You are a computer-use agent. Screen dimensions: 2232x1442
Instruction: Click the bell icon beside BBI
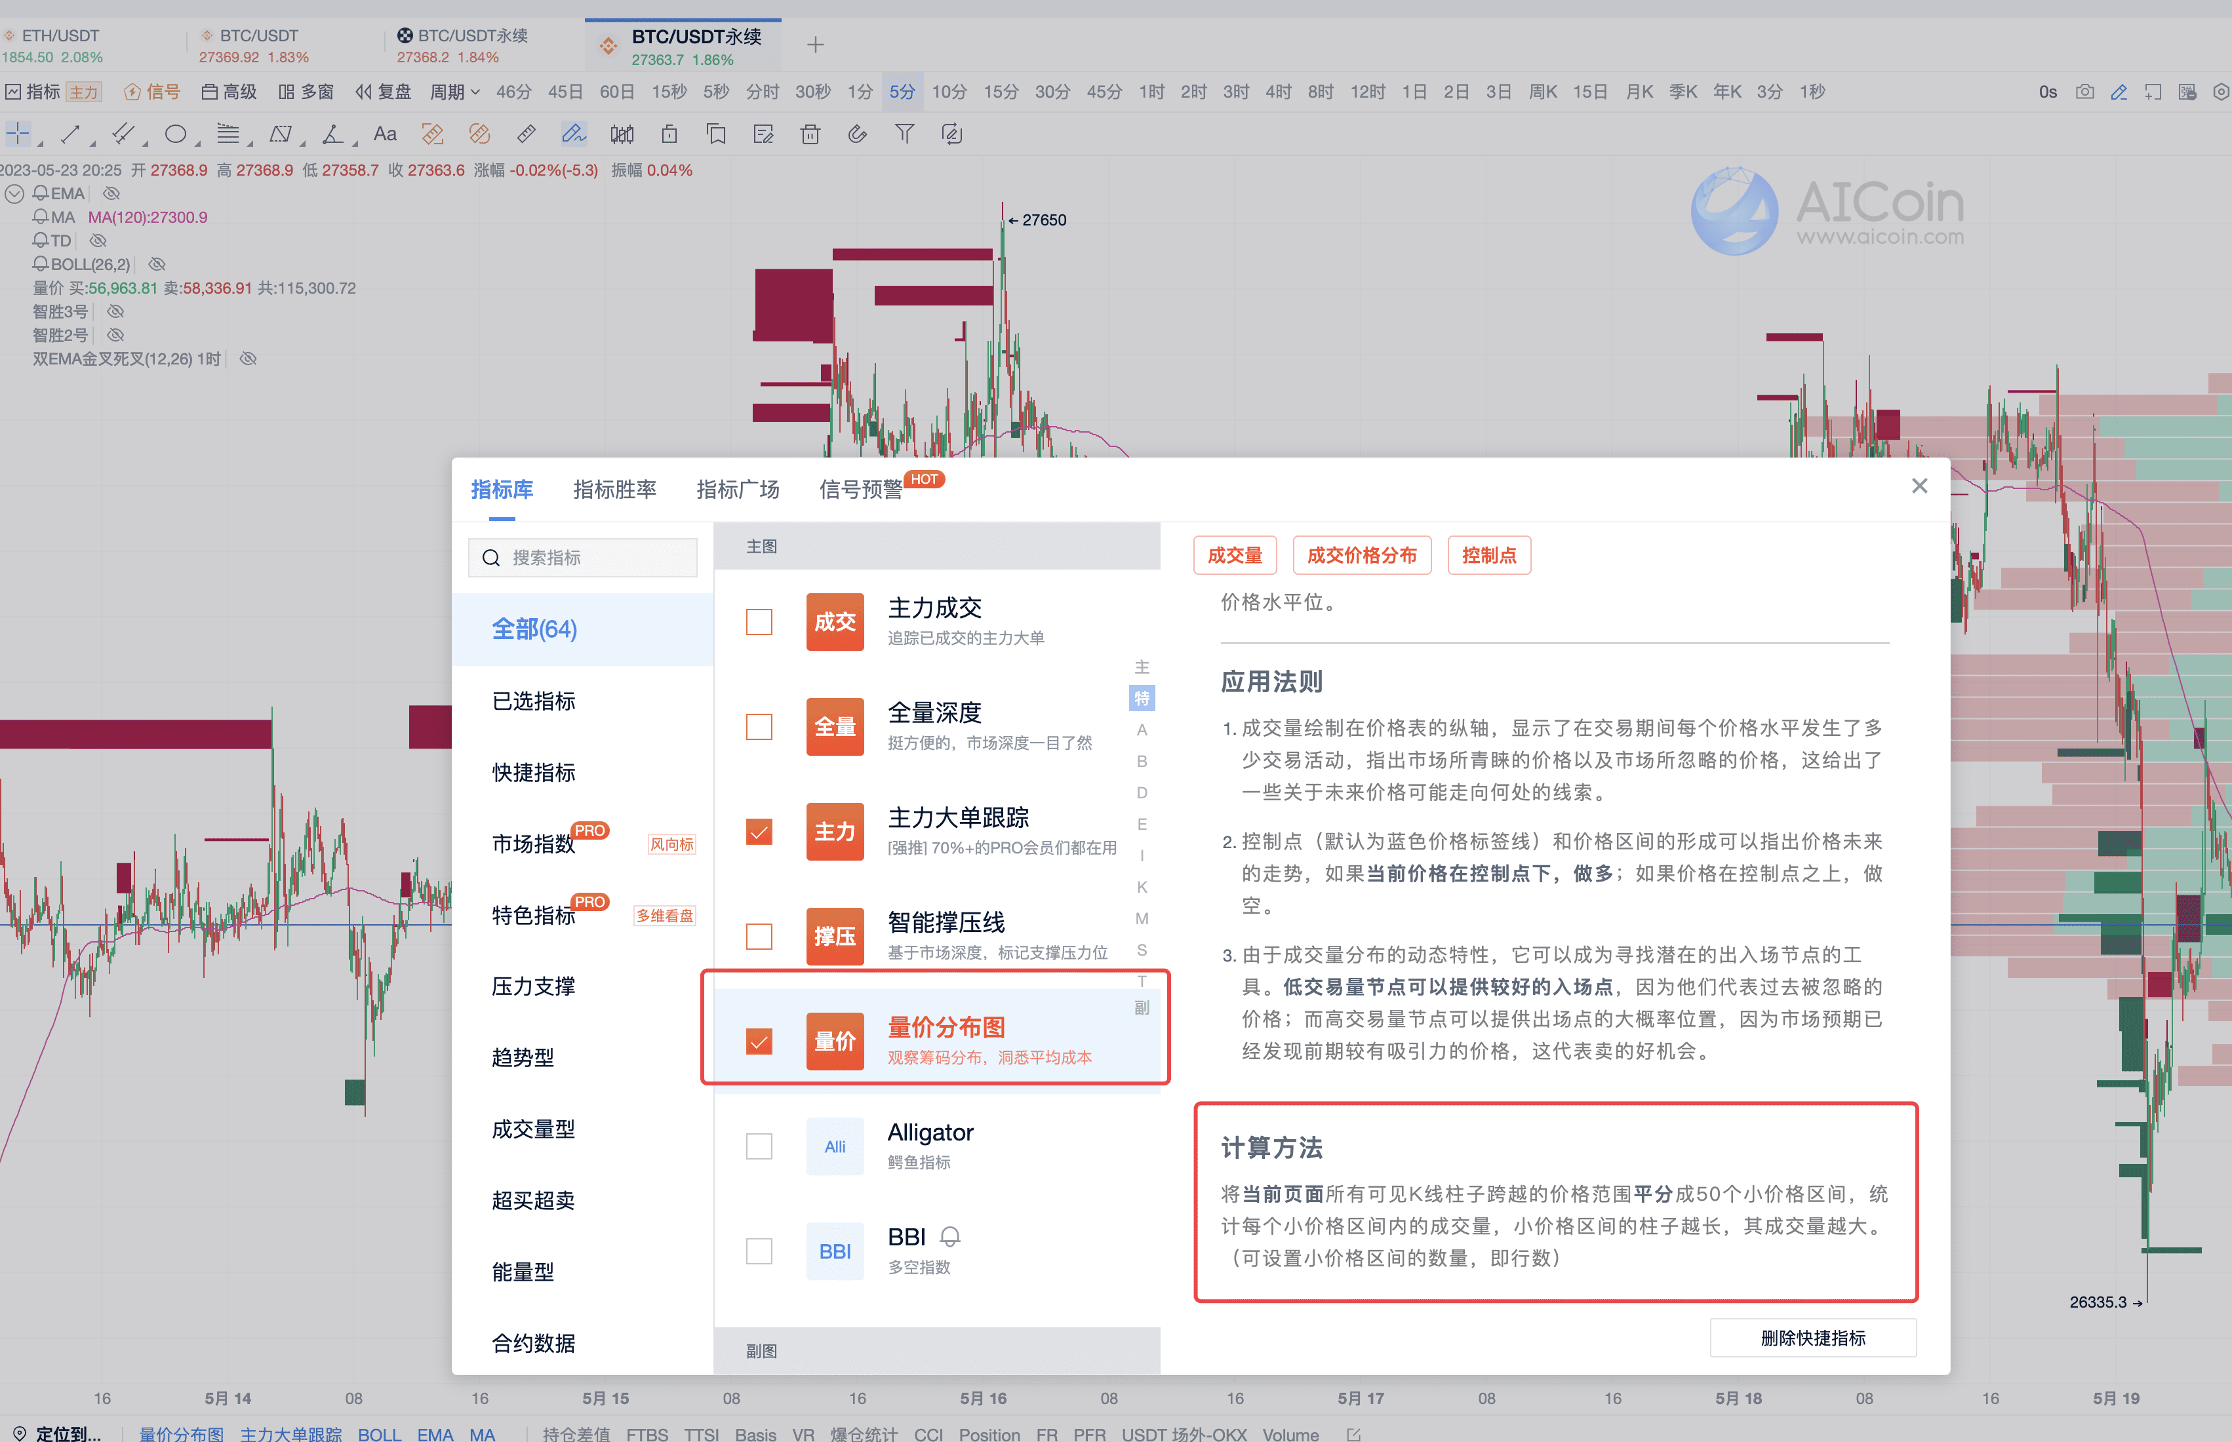pyautogui.click(x=949, y=1237)
